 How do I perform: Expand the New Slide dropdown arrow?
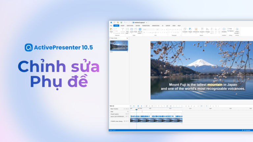point(129,33)
